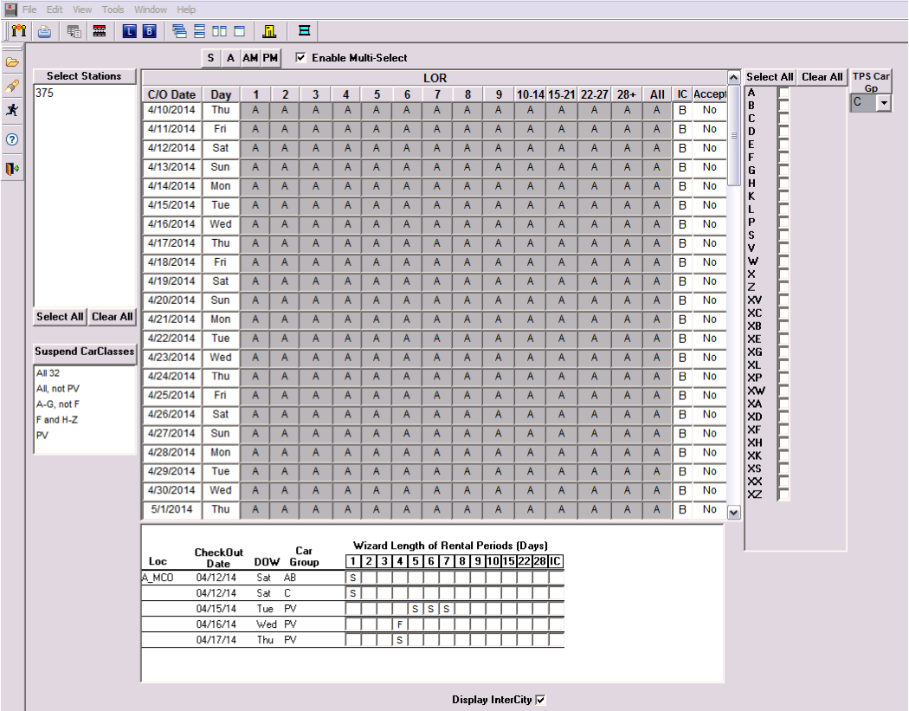
Task: Open the Help menu
Action: click(x=186, y=10)
